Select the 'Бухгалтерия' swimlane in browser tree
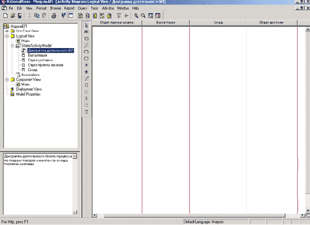 point(37,55)
